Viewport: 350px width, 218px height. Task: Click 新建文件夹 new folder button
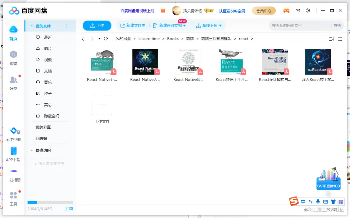133,25
